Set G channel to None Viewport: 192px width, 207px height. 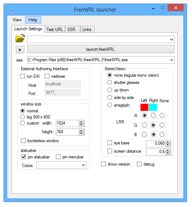(x=162, y=125)
